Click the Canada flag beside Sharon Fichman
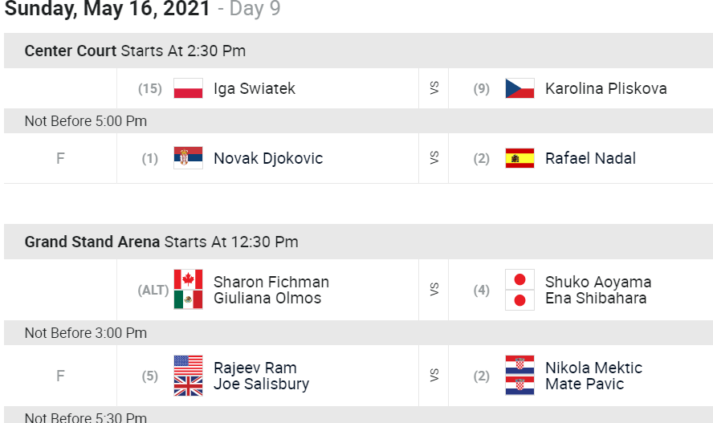Viewport: 713px width, 423px height. coord(188,279)
